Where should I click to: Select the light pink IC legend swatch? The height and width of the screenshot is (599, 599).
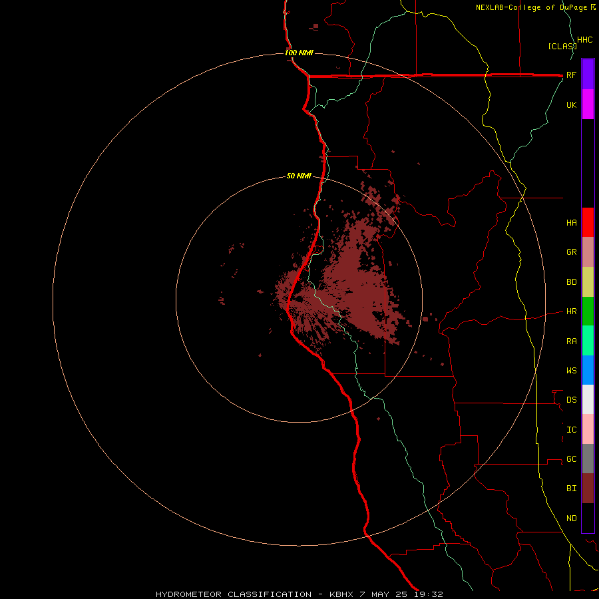588,429
